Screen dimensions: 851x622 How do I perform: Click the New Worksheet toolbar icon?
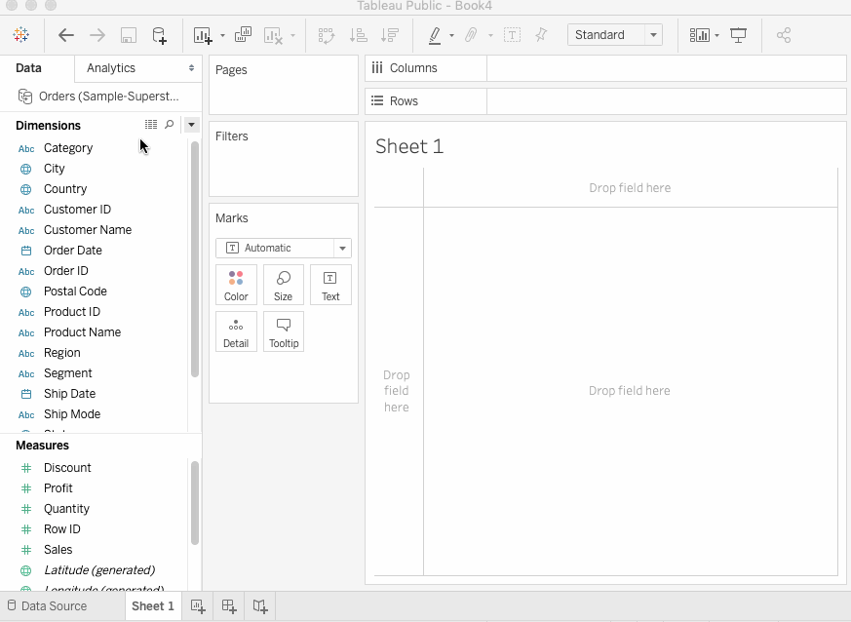203,35
